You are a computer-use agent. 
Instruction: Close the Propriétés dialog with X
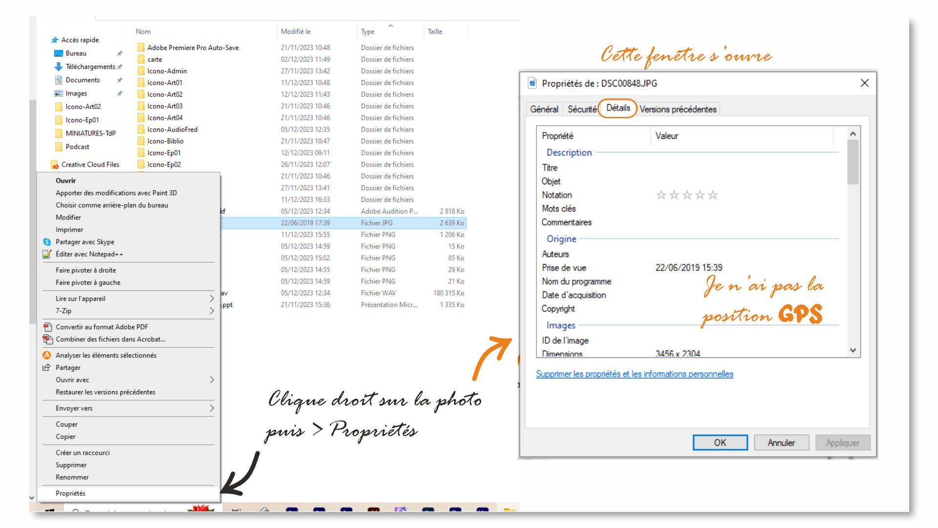(x=865, y=83)
